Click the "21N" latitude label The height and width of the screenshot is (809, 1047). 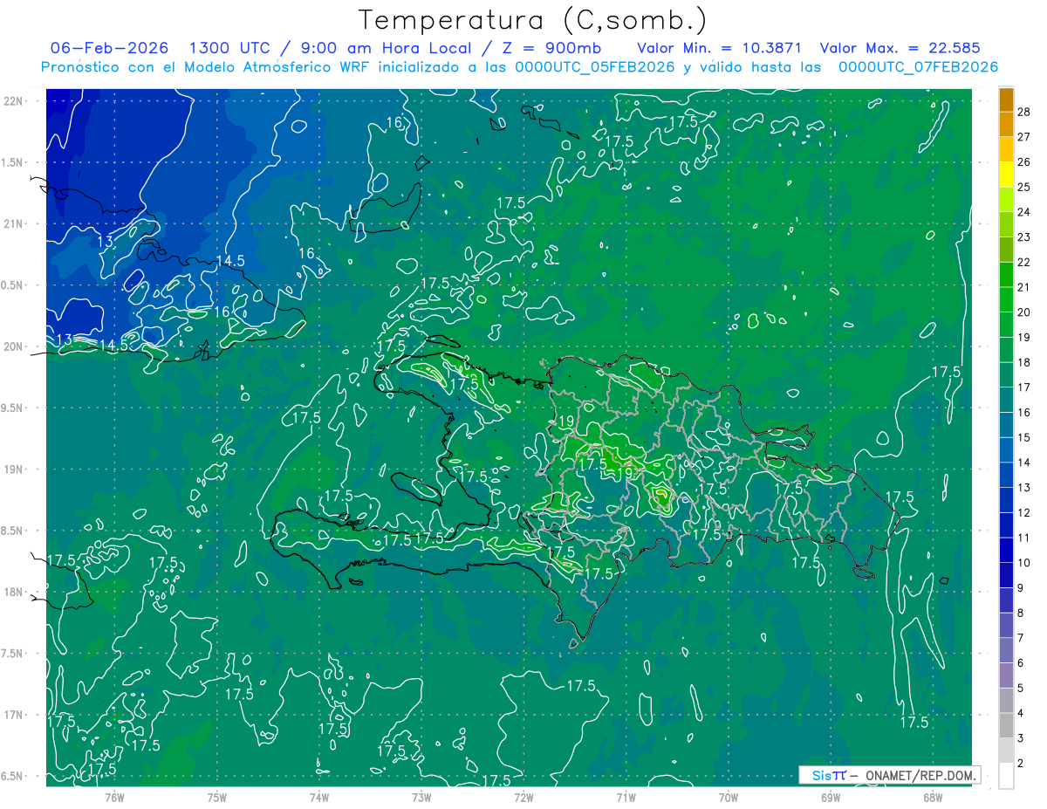(13, 223)
